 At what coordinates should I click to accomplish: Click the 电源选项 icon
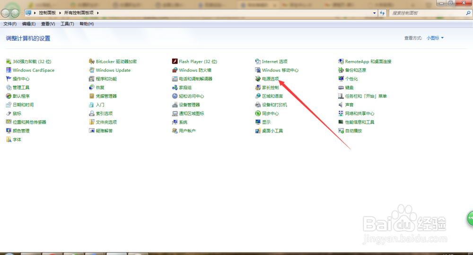[x=258, y=79]
